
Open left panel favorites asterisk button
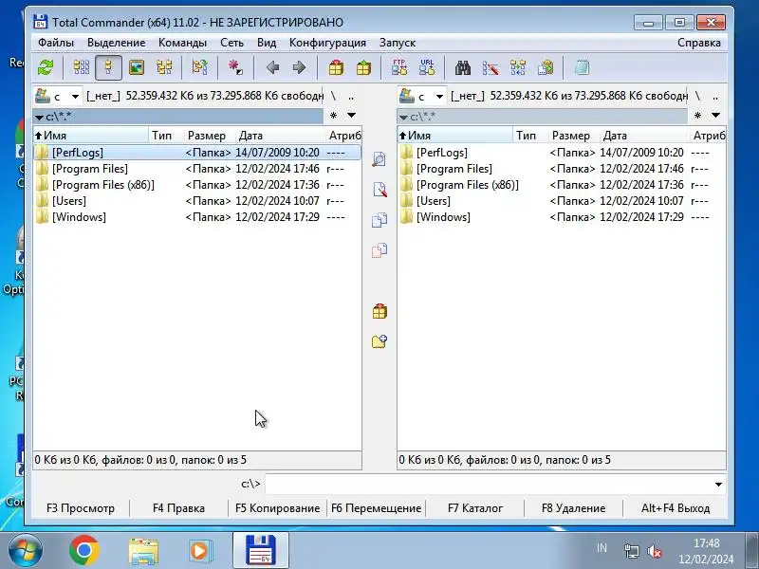point(334,115)
